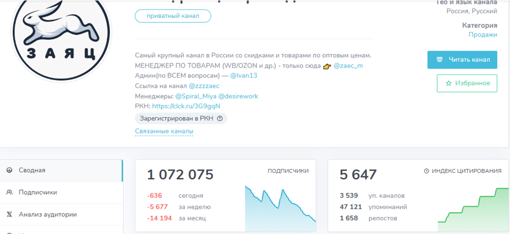
Task: Click the green citation index chart
Action: pos(473,209)
